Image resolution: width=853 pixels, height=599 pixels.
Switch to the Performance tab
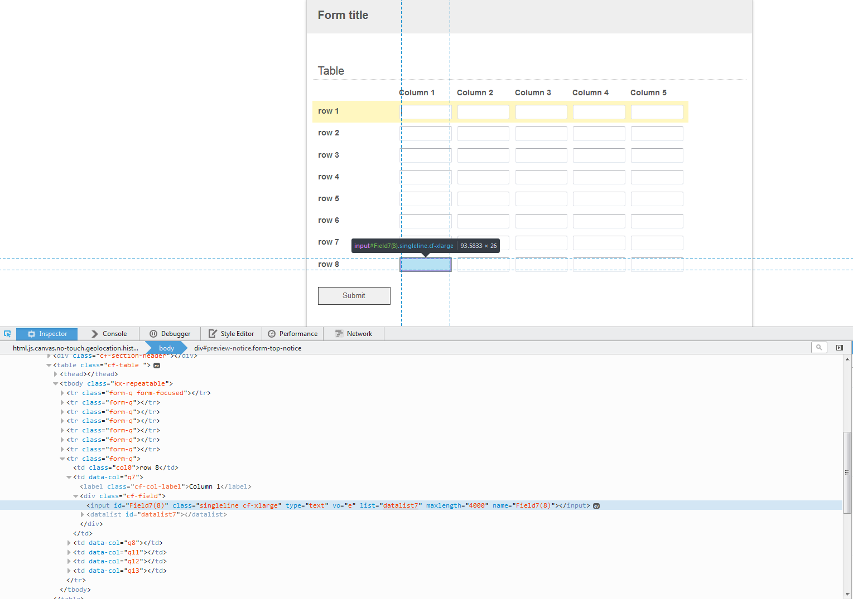pyautogui.click(x=292, y=334)
